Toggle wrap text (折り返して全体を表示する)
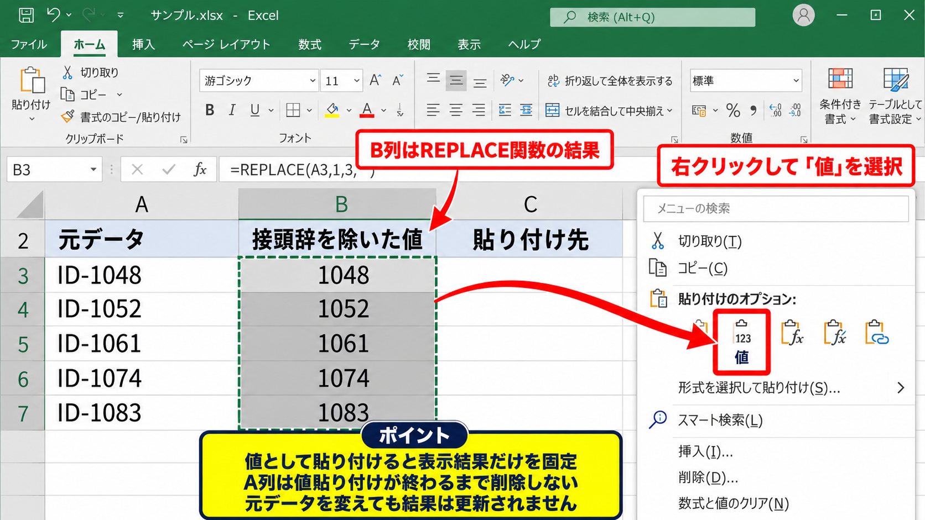The width and height of the screenshot is (925, 520). pyautogui.click(x=610, y=81)
